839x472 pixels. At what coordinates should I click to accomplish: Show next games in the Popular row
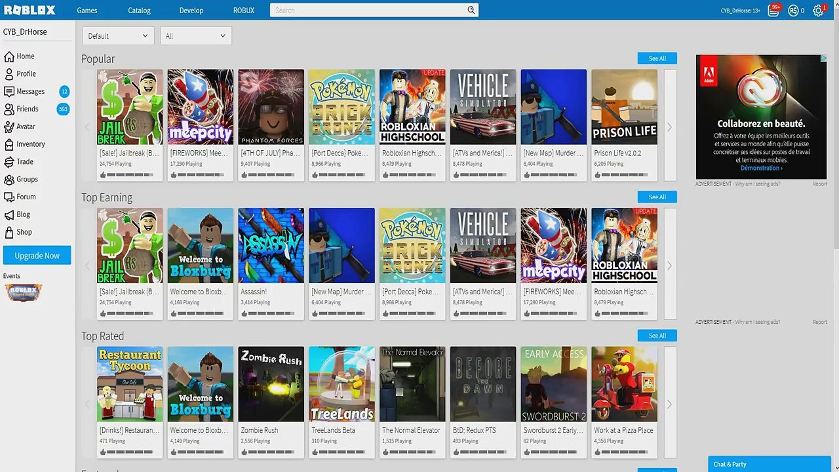pos(669,127)
